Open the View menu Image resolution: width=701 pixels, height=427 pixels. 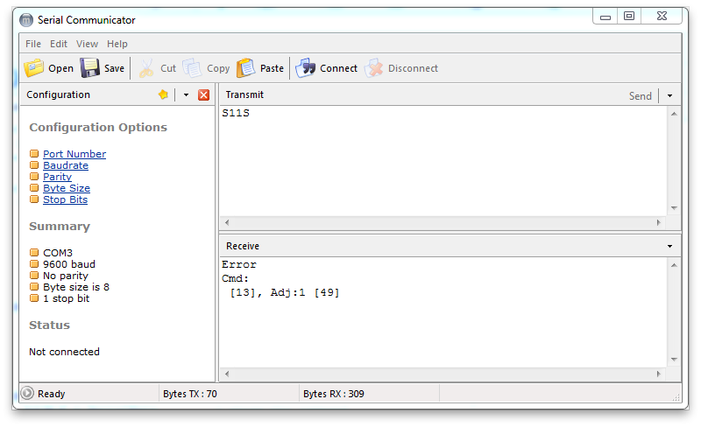click(87, 44)
